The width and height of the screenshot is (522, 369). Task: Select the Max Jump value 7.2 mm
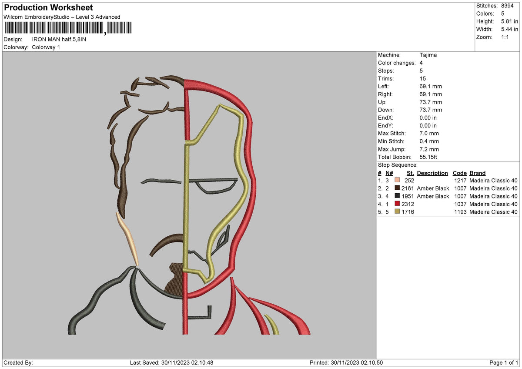pyautogui.click(x=429, y=149)
